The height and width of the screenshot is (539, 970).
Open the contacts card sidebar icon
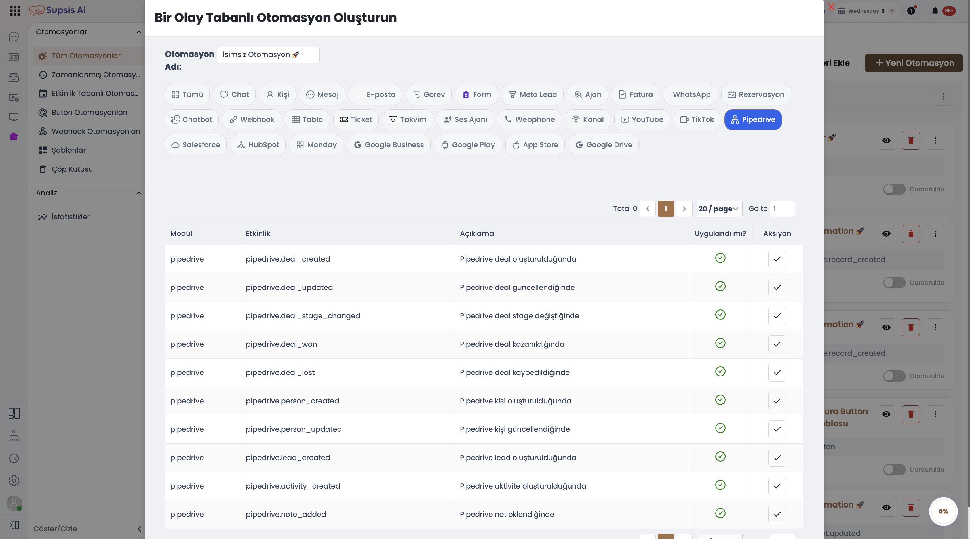[x=14, y=57]
